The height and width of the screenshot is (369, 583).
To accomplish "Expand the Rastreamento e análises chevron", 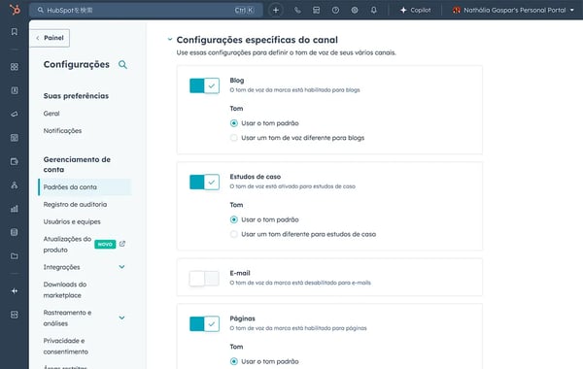I will click(x=122, y=318).
